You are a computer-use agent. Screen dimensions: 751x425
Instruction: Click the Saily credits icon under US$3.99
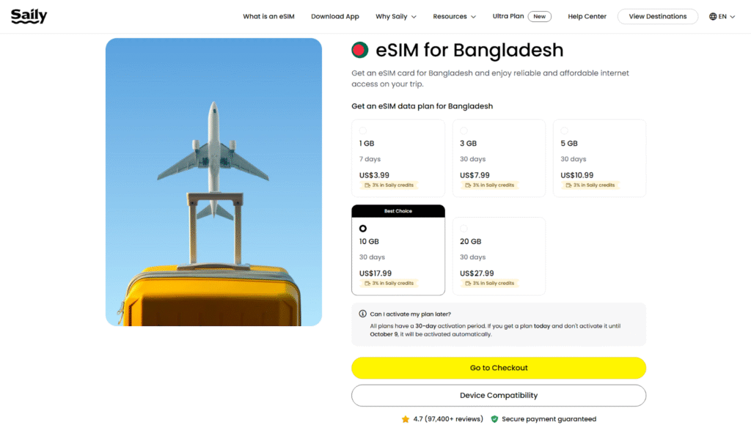pyautogui.click(x=364, y=185)
